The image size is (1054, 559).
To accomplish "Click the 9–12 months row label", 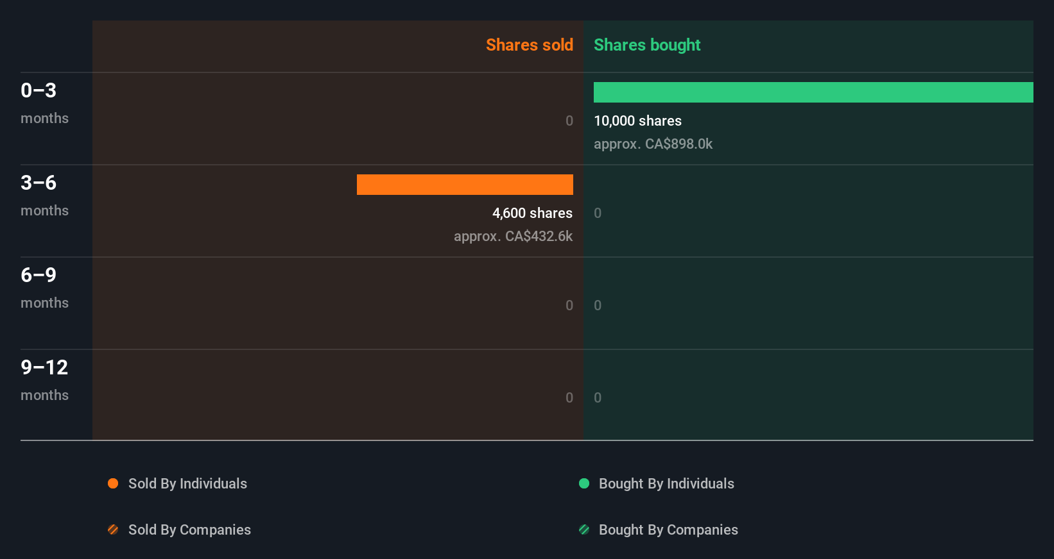I will click(44, 380).
